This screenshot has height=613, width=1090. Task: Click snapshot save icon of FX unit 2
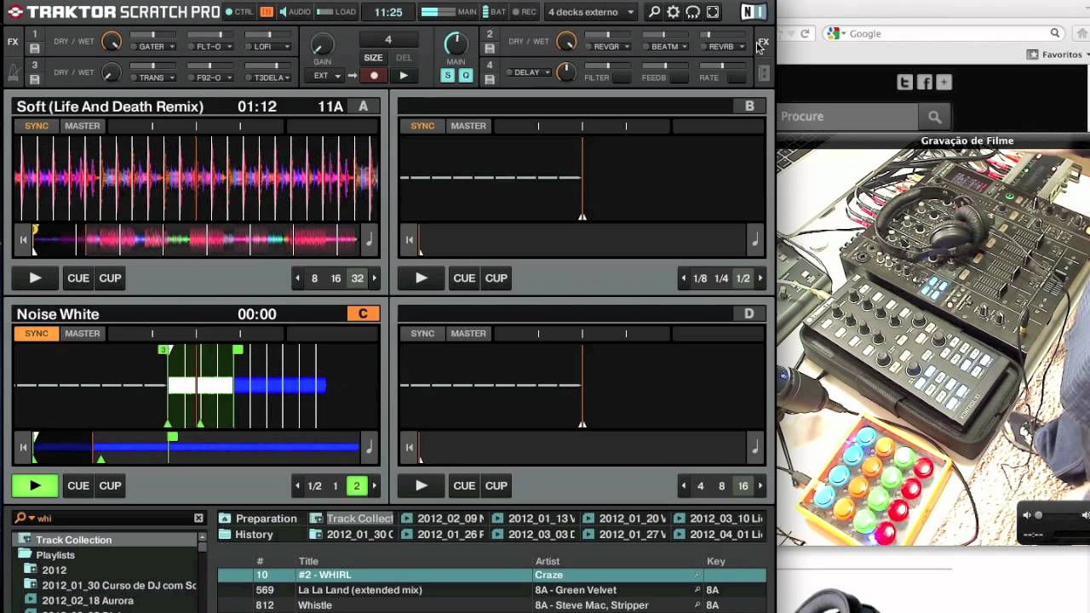490,48
